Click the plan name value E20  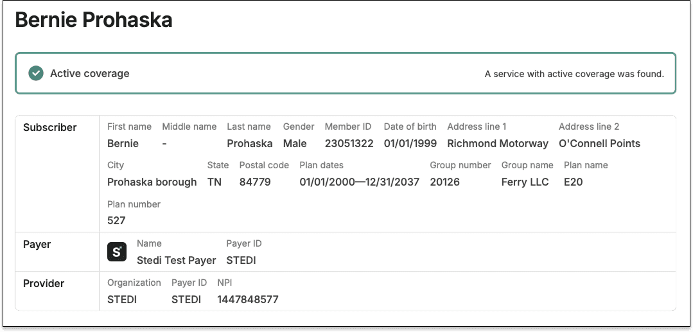tap(574, 182)
